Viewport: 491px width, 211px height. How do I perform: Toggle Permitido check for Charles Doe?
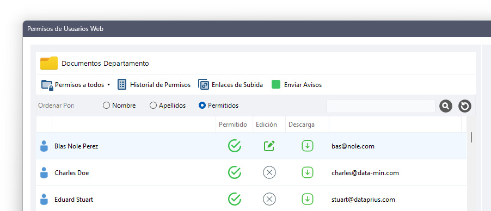pos(234,172)
